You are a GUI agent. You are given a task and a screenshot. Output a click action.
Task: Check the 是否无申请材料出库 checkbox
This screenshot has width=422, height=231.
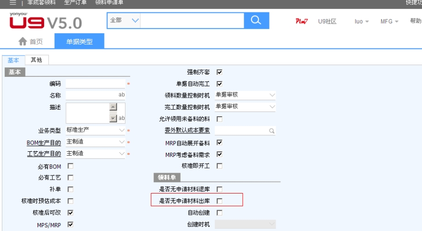(x=220, y=201)
